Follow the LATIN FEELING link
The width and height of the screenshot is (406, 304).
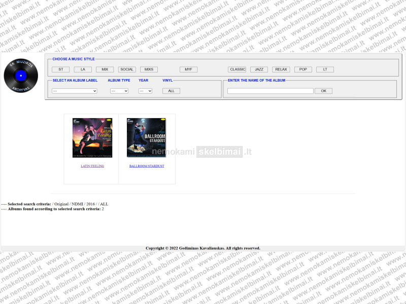pos(92,166)
